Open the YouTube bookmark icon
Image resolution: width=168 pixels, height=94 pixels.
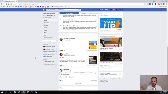coord(53,7)
